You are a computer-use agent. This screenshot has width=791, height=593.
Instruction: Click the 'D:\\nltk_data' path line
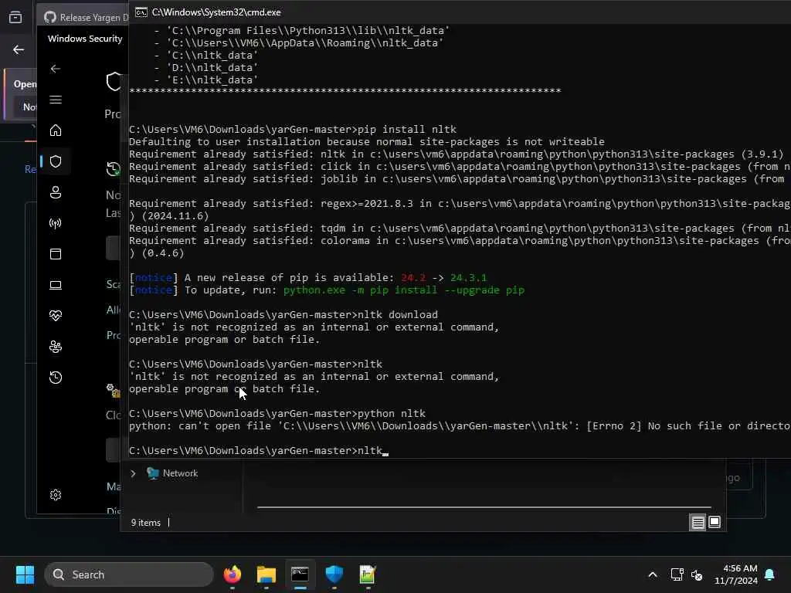click(212, 68)
